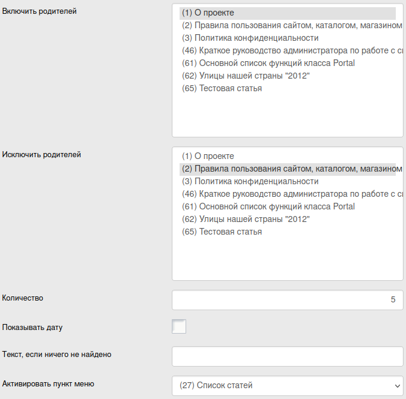The image size is (406, 399).
Task: Select "(1) О проекте" in Исключить родителей list
Action: tap(208, 156)
